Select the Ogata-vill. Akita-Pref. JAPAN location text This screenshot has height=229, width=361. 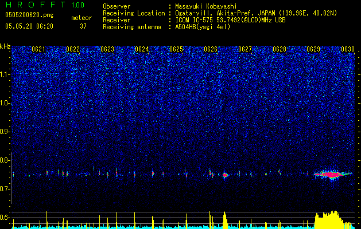pyautogui.click(x=256, y=14)
